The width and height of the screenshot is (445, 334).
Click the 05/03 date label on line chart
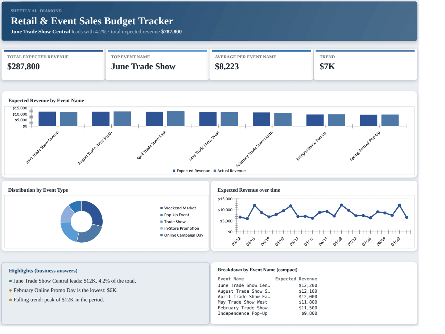point(280,242)
